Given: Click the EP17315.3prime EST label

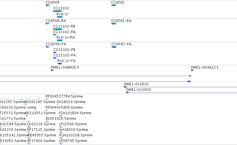Looking at the screenshot, I should click(x=41, y=130).
